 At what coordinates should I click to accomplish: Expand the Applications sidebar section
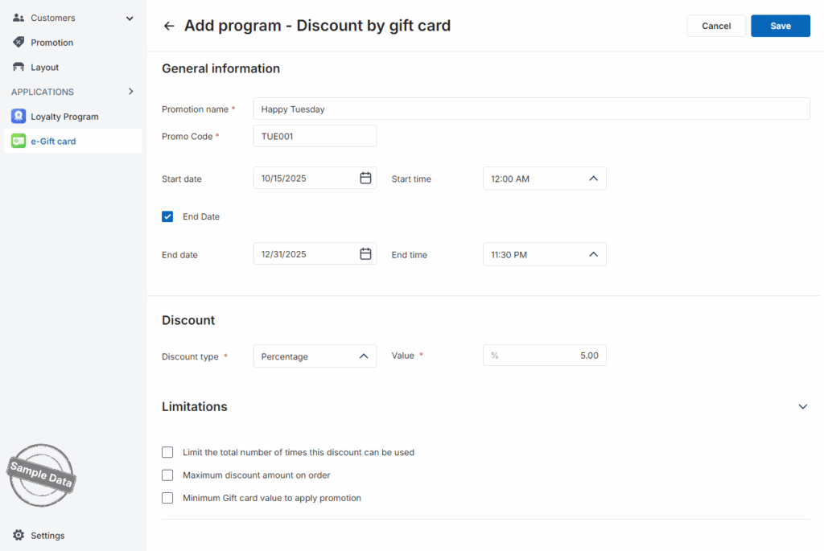tap(131, 92)
